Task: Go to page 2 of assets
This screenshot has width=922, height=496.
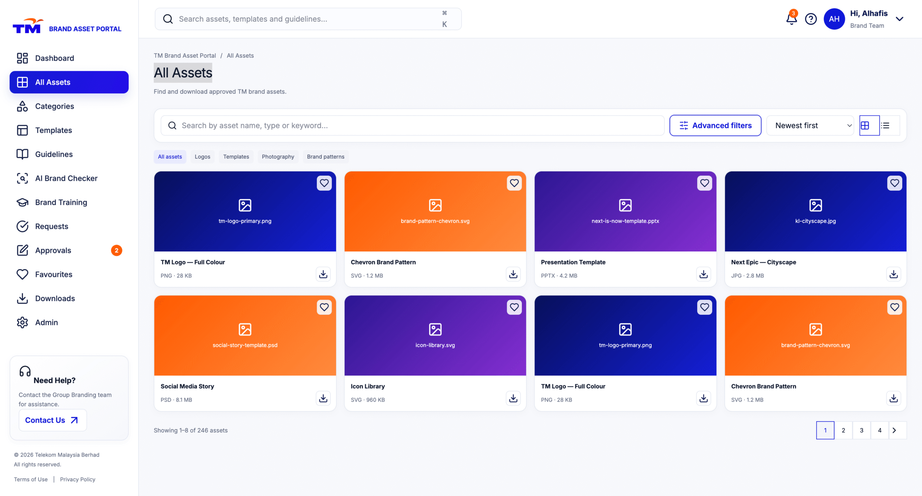Action: pyautogui.click(x=843, y=430)
